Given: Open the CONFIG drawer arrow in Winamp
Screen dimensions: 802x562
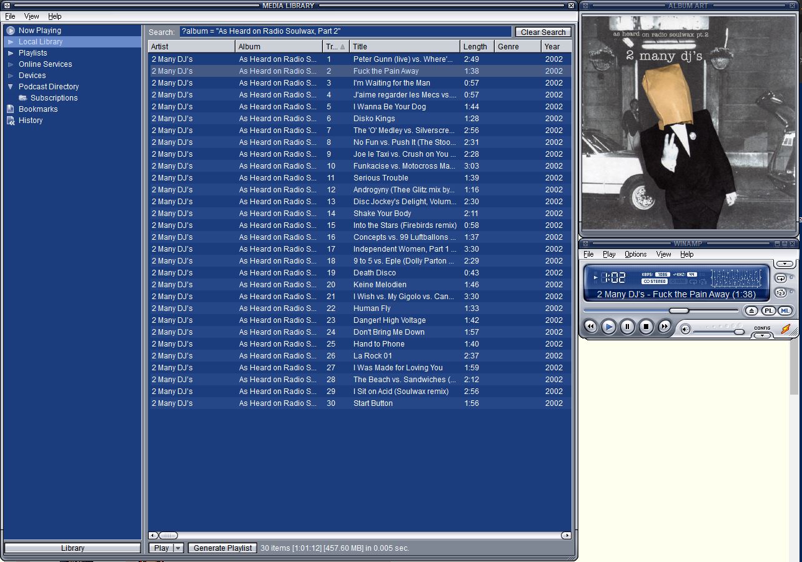Looking at the screenshot, I should coord(762,335).
